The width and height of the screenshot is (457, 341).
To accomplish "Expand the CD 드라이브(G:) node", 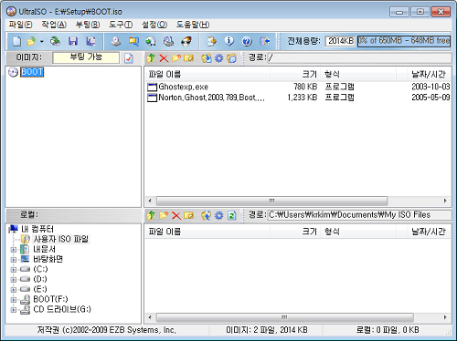I will click(x=14, y=310).
